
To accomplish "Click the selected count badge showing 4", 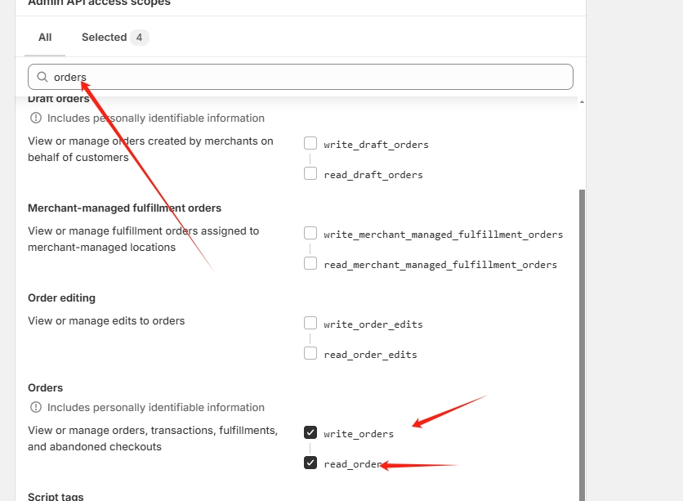I will (x=140, y=38).
